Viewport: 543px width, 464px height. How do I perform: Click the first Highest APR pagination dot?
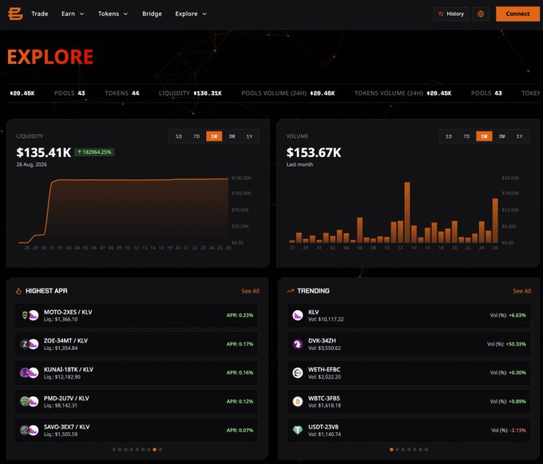(x=114, y=450)
